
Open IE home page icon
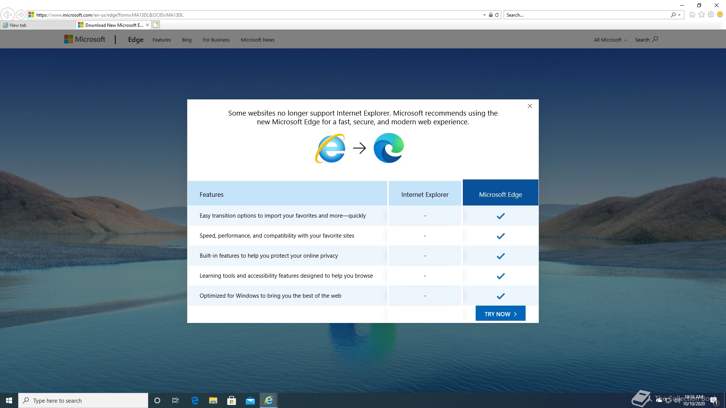(x=692, y=15)
